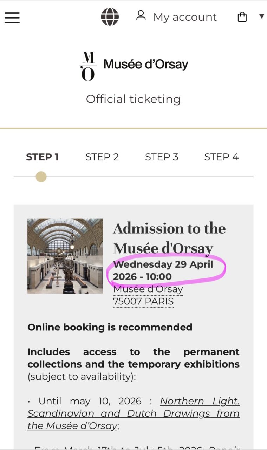The width and height of the screenshot is (267, 450).
Task: Go to the Musée d'Orsay wordmark home
Action: pyautogui.click(x=146, y=65)
